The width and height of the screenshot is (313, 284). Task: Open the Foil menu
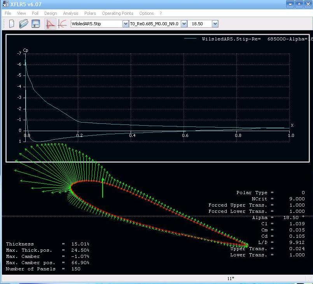coord(35,13)
